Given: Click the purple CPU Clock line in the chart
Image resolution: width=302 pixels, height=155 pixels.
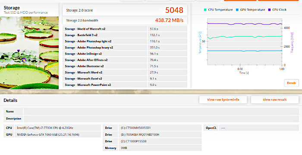Looking at the screenshot, I should pos(245,24).
